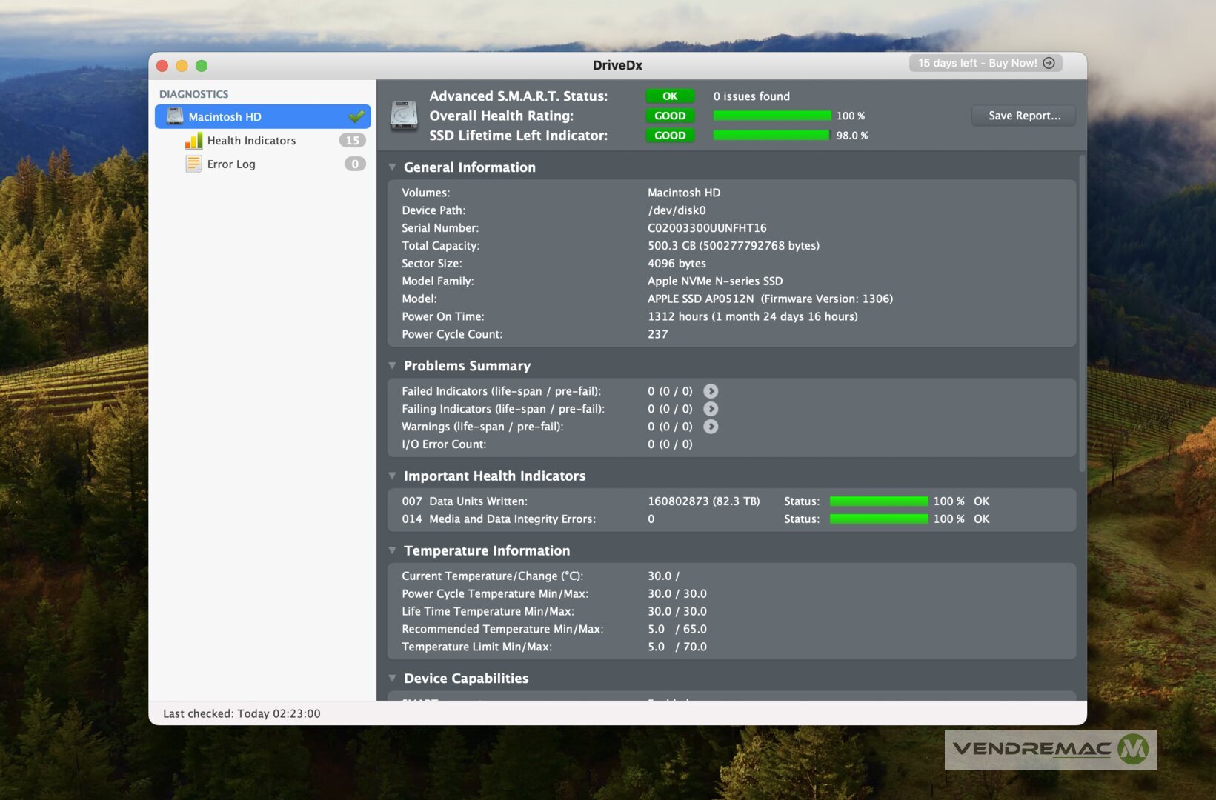Screen dimensions: 1216x800
Task: Click the Health Indicators bar chart icon
Action: [193, 141]
